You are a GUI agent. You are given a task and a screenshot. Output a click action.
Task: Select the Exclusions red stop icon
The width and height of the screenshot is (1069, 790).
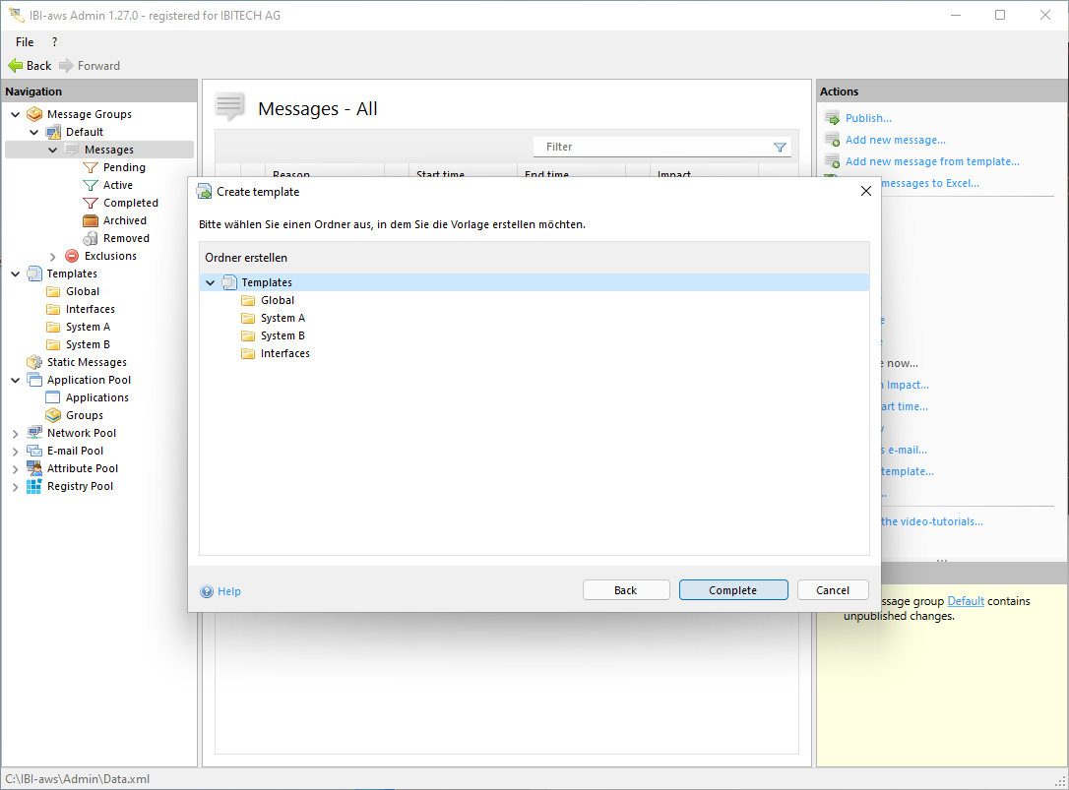pyautogui.click(x=72, y=256)
